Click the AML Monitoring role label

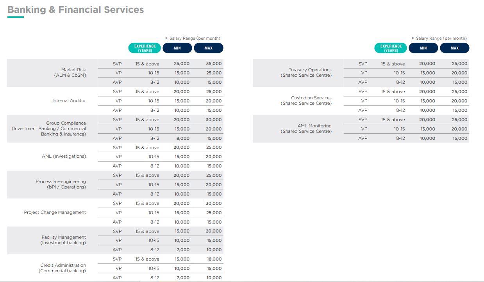306,129
